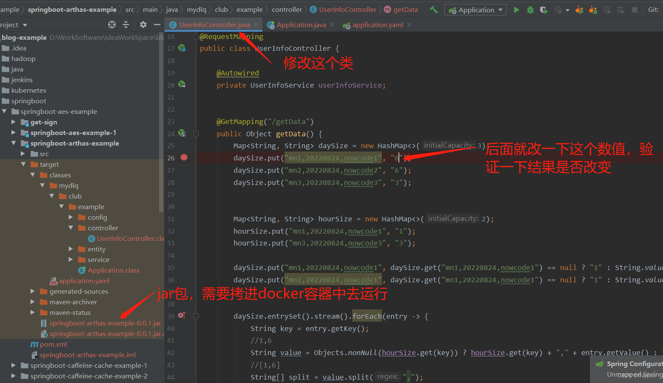
Task: Open the Application run configuration dropdown
Action: (475, 10)
